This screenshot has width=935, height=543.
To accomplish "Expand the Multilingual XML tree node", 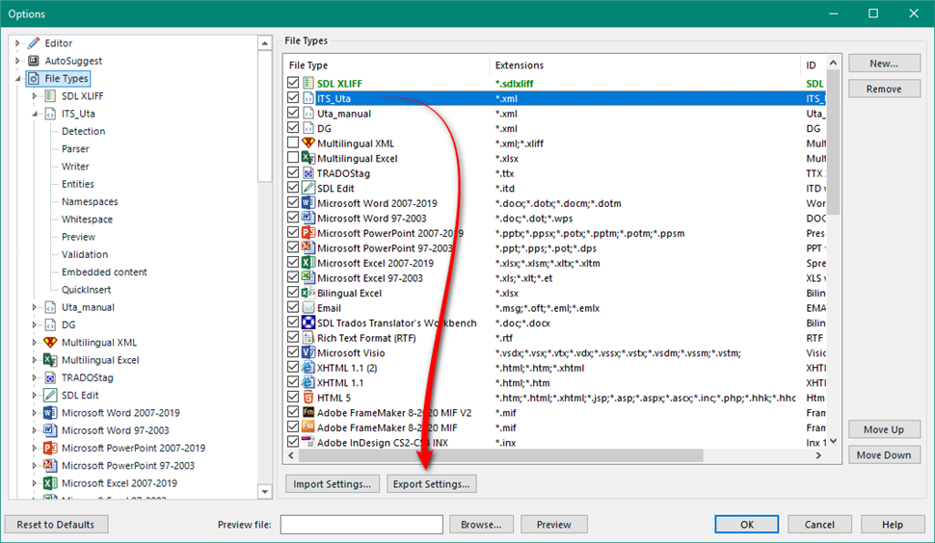I will pos(34,343).
